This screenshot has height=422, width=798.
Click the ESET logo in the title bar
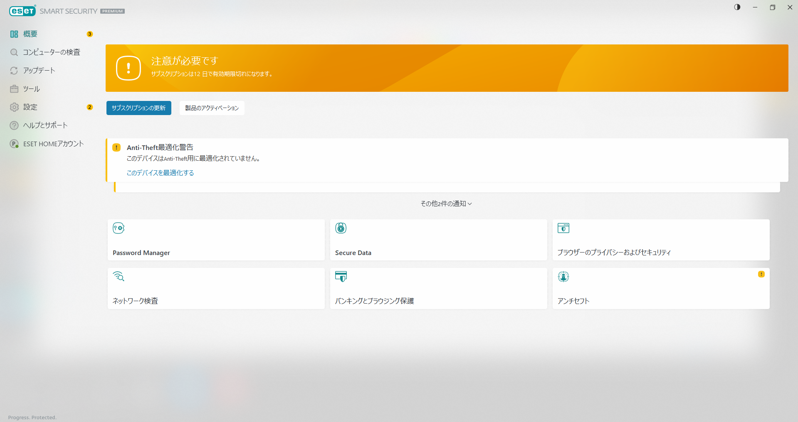[x=22, y=11]
